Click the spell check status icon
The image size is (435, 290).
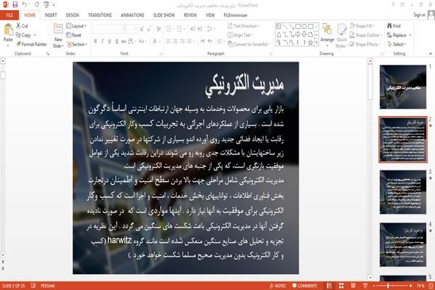(x=33, y=286)
